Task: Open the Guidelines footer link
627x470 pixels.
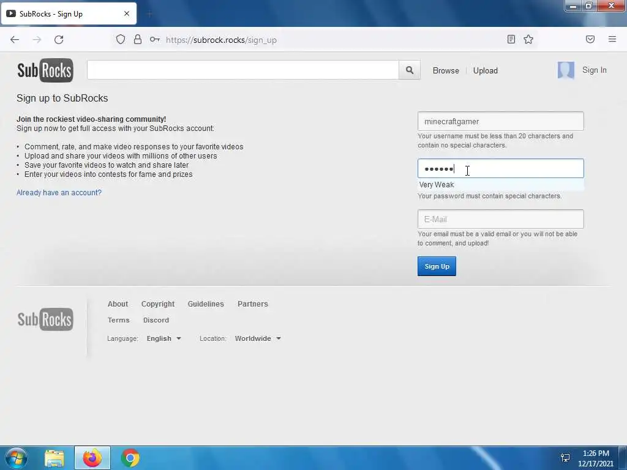Action: click(206, 304)
